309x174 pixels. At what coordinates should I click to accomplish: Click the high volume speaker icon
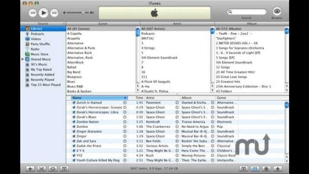92,13
